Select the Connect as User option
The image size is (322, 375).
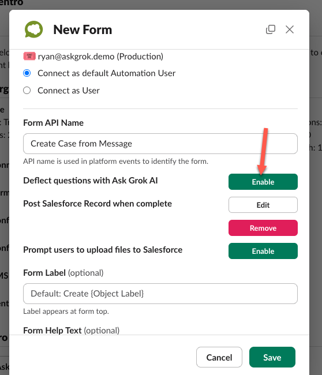coord(27,91)
